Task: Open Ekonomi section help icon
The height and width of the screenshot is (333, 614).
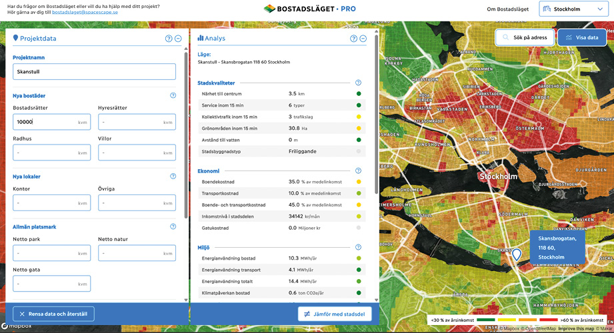Action: coord(358,171)
